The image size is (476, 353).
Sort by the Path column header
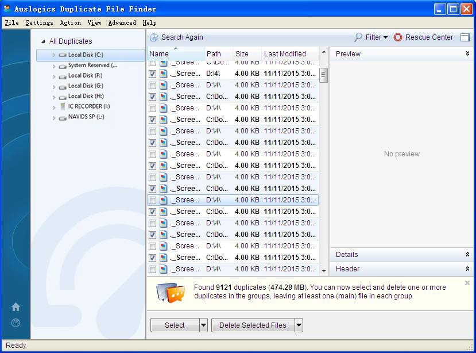tap(218, 54)
